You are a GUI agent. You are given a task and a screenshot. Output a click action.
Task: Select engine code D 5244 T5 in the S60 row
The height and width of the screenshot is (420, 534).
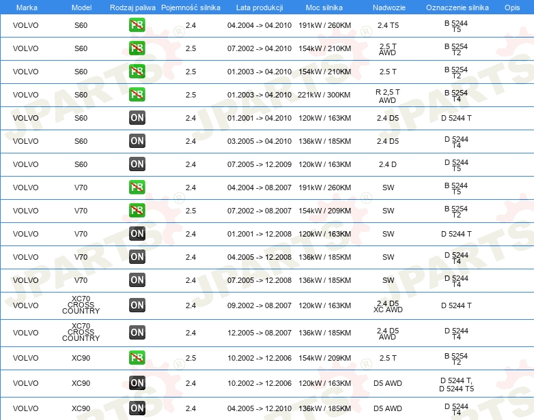coord(456,165)
